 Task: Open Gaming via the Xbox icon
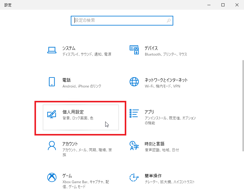52,177
